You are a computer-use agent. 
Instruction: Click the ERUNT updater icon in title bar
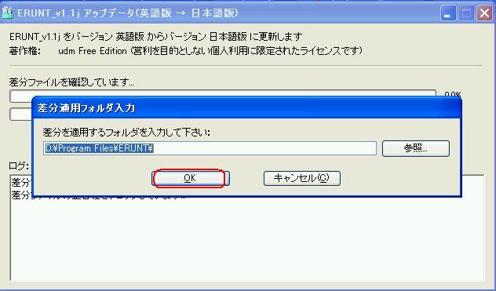(7, 13)
